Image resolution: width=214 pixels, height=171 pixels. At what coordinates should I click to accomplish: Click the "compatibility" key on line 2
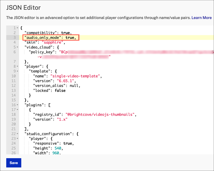point(41,33)
